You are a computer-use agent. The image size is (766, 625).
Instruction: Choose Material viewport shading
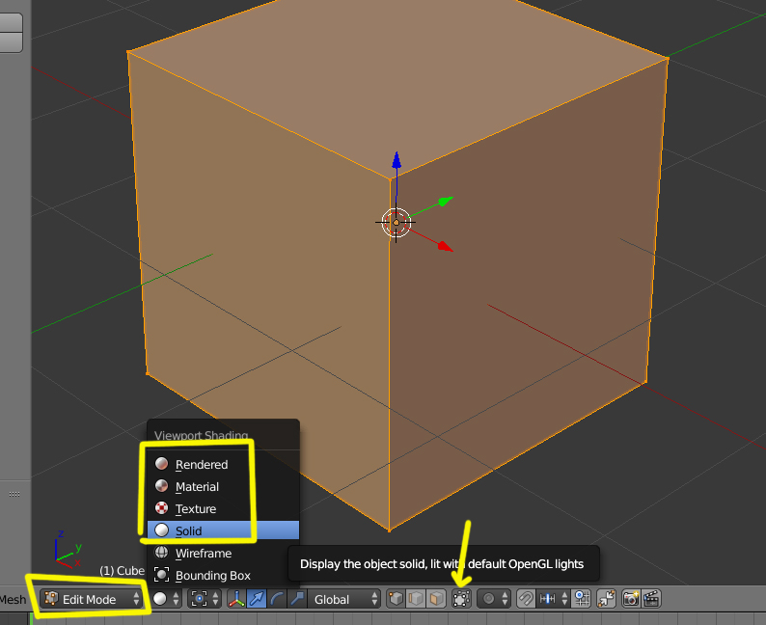tap(223, 486)
